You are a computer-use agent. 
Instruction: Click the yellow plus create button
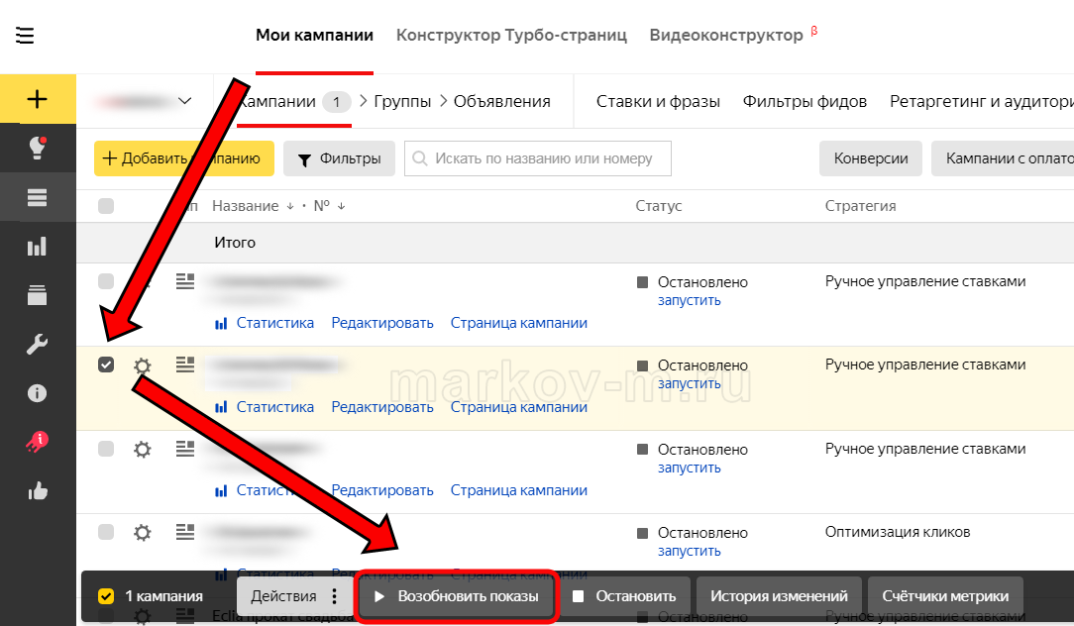pyautogui.click(x=38, y=99)
